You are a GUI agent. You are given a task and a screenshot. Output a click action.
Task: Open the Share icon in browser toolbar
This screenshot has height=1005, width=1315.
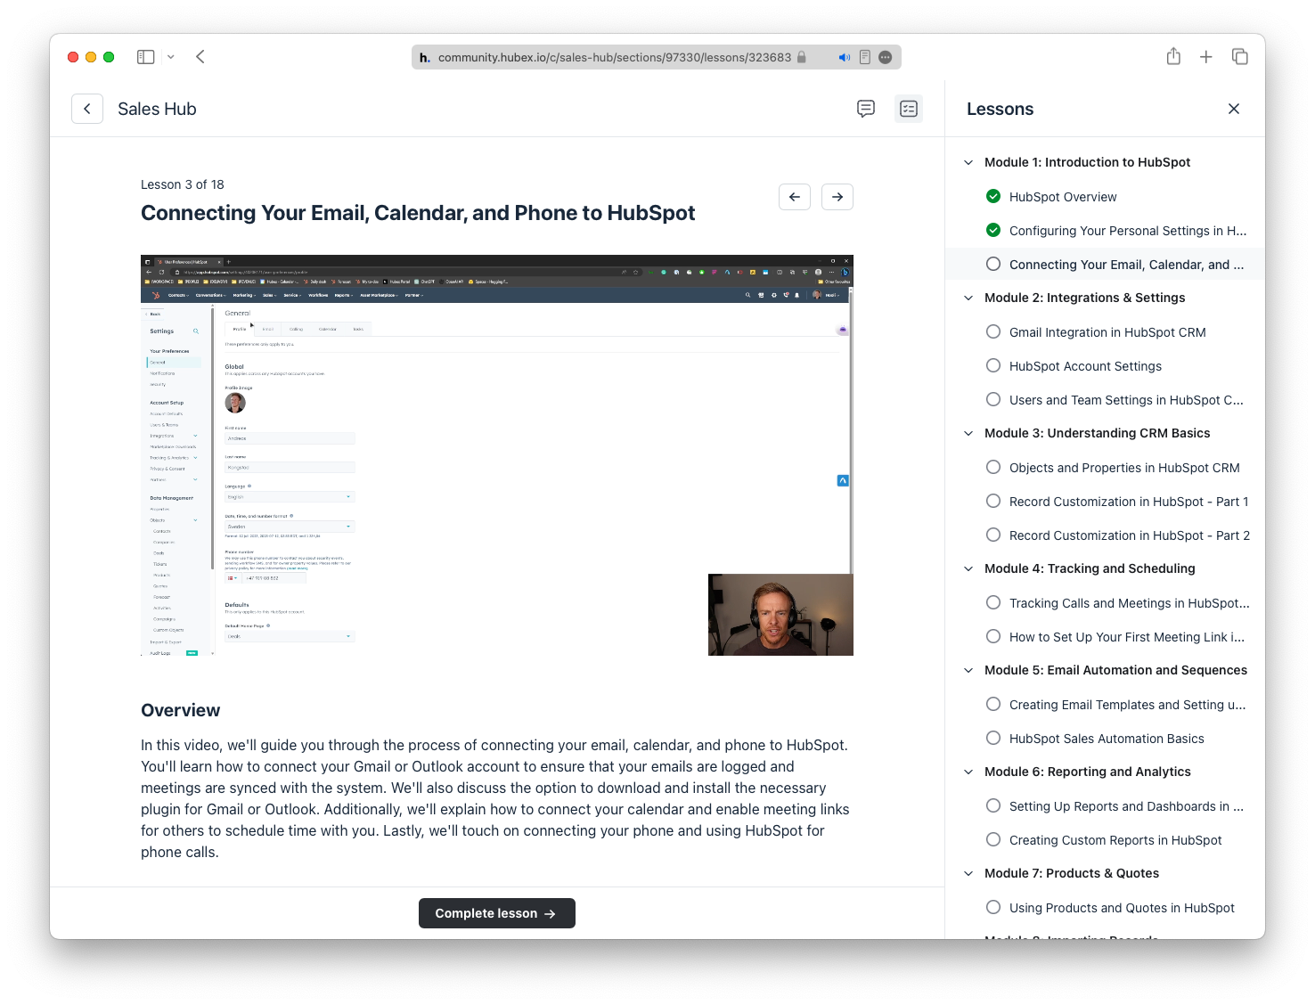pyautogui.click(x=1173, y=56)
